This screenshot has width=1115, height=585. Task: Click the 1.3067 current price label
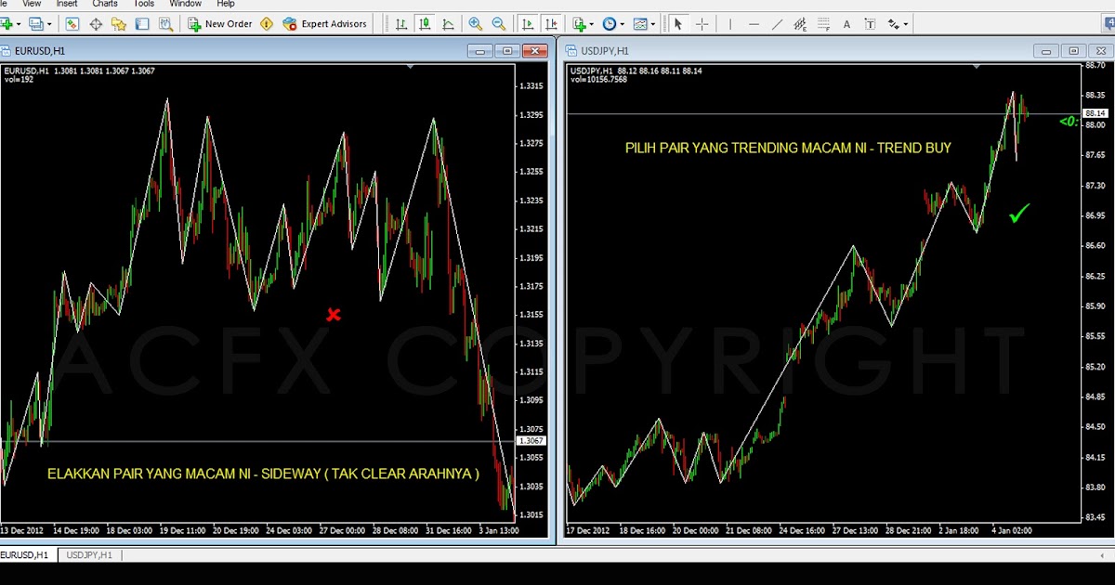(531, 441)
